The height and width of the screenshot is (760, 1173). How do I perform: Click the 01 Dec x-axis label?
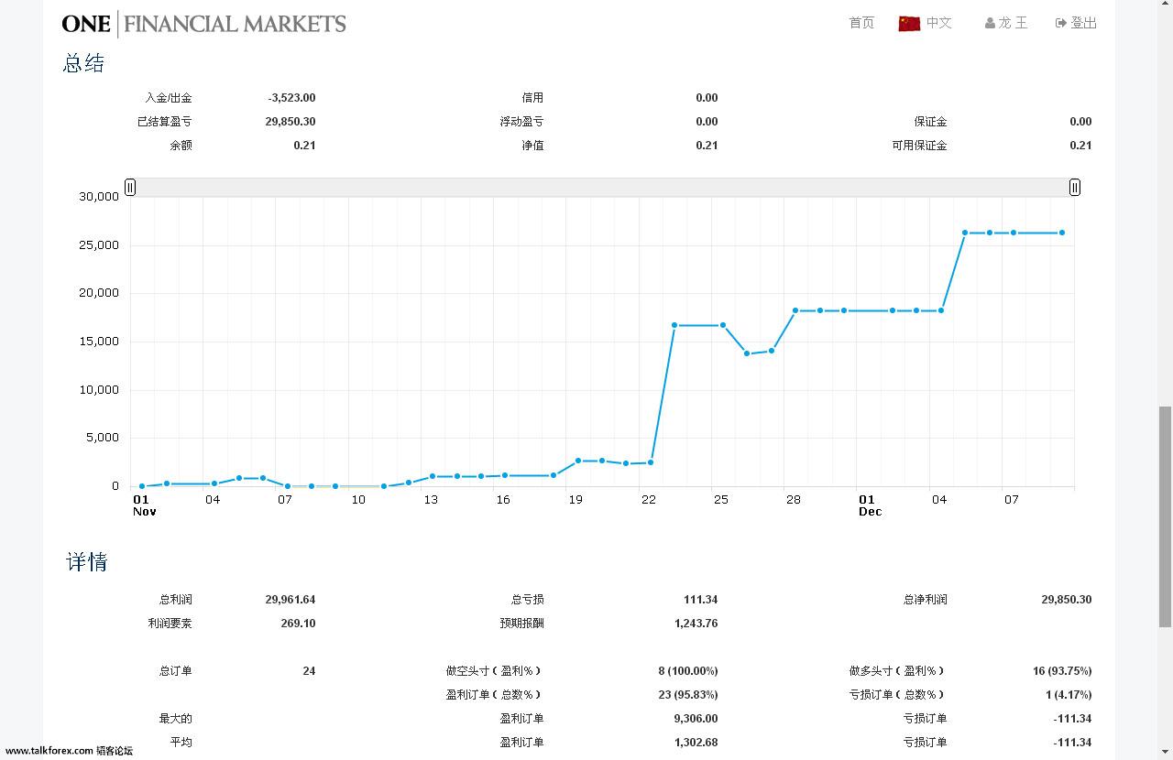pyautogui.click(x=870, y=505)
